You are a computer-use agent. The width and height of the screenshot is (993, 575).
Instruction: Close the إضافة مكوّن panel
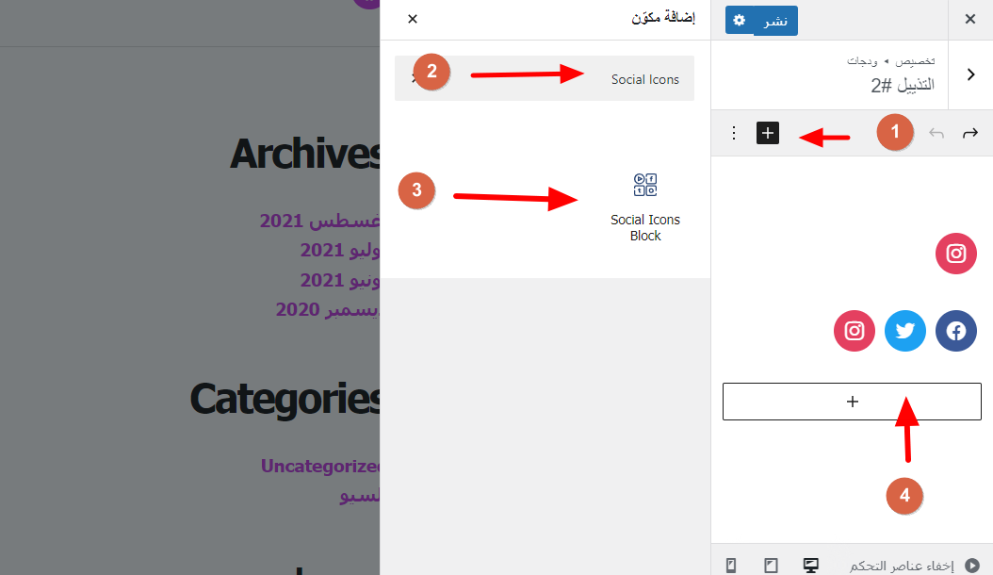[x=413, y=19]
